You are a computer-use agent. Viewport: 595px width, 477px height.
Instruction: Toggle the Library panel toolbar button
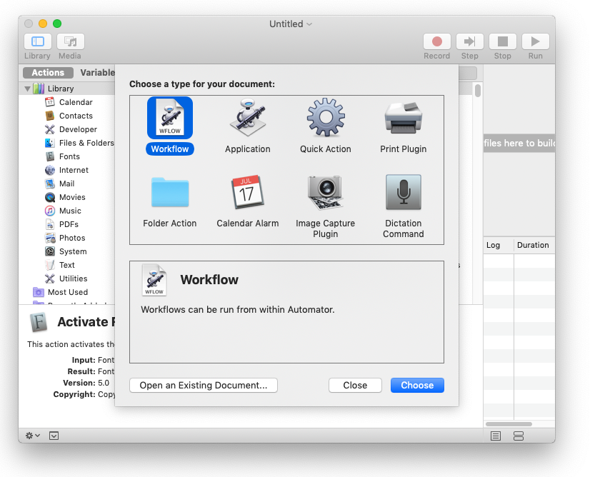[38, 41]
